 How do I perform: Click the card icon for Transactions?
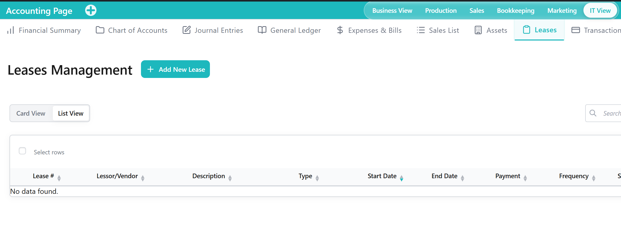click(576, 30)
